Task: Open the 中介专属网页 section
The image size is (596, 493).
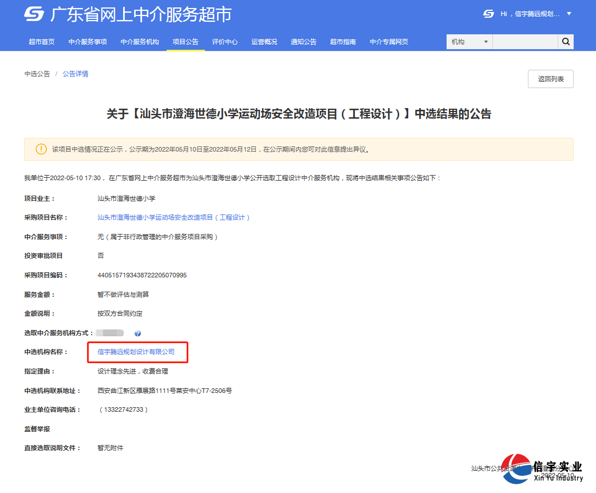Action: [x=388, y=41]
